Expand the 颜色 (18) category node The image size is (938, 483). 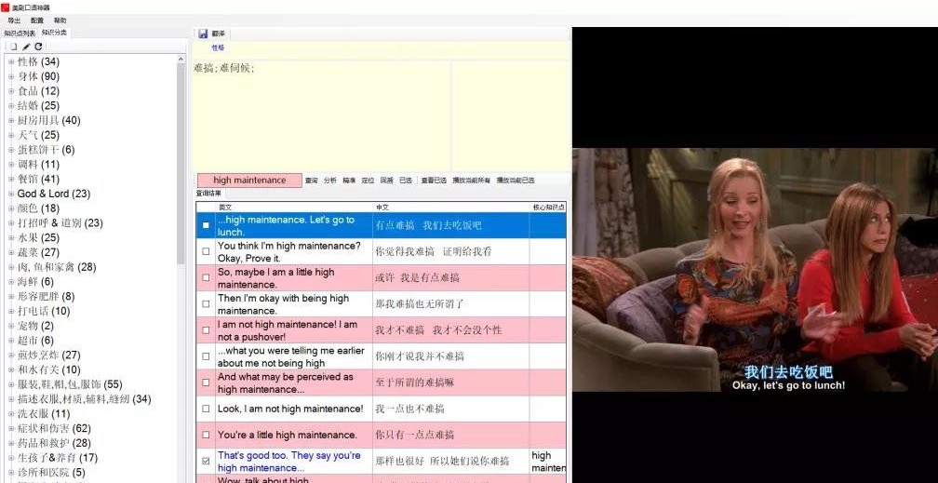point(11,208)
